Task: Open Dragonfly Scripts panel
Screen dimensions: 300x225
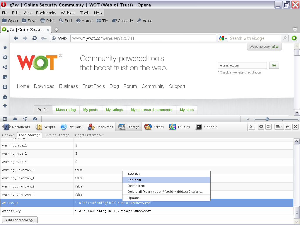Action: tap(45, 127)
